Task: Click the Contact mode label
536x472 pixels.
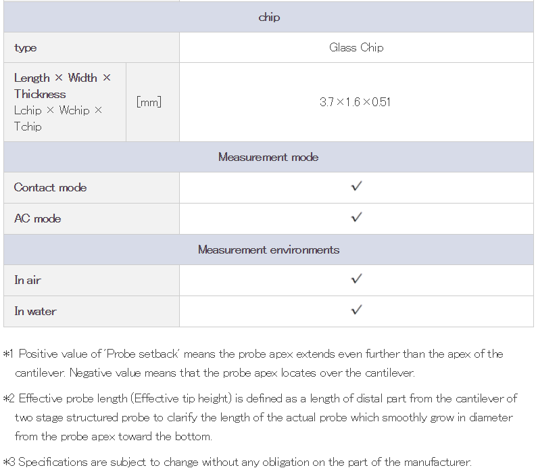Action: (50, 187)
